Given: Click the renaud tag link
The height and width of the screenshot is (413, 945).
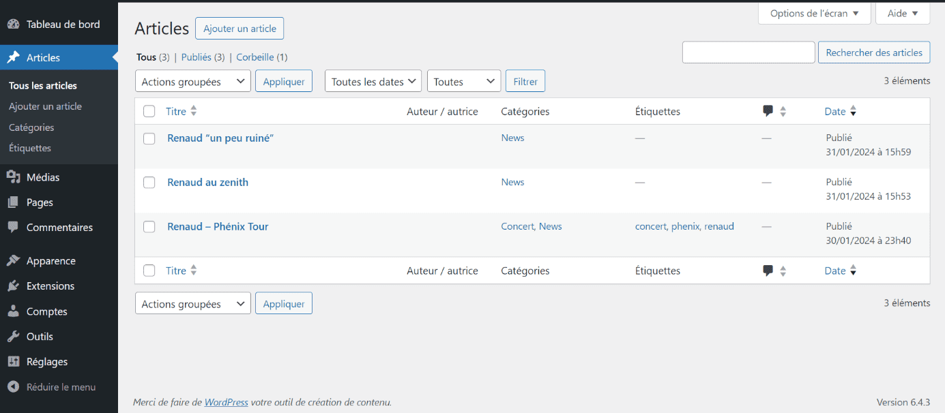Looking at the screenshot, I should tap(719, 226).
